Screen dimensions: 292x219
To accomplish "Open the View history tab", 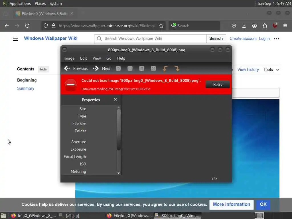I will coord(248,70).
